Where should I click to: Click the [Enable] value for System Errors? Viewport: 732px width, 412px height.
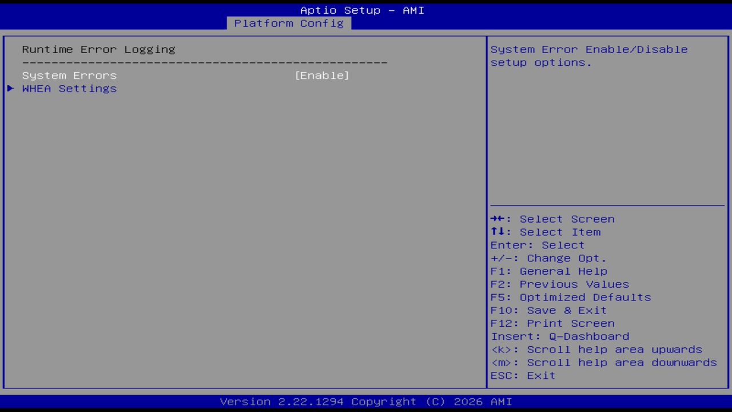pos(322,75)
